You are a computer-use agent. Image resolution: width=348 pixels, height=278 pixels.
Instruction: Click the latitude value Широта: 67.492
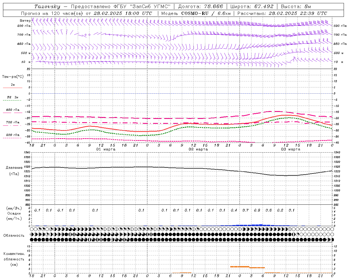tap(252, 7)
